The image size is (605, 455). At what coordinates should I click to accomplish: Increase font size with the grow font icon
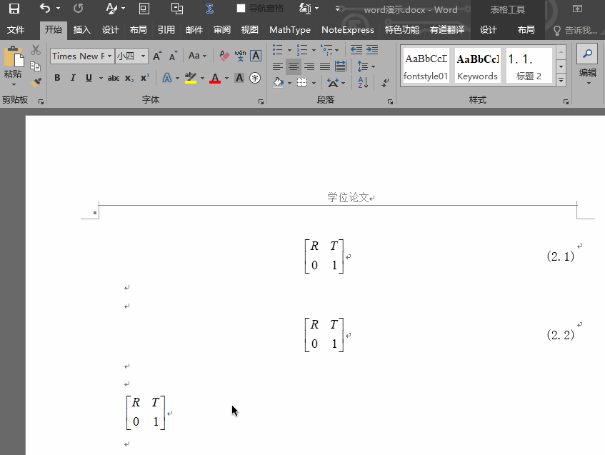157,56
